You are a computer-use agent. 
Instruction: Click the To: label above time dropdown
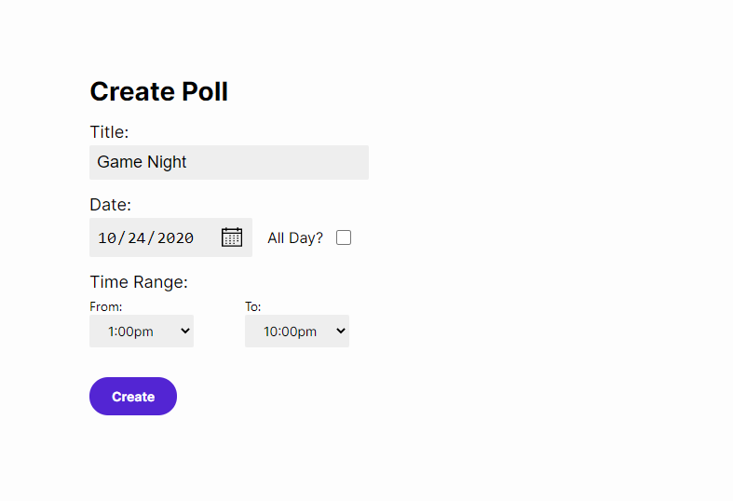click(x=253, y=306)
